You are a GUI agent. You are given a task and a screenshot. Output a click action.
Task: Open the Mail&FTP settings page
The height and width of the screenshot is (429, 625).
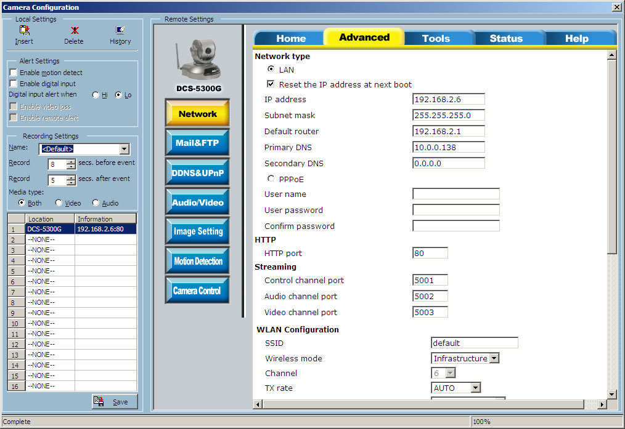197,143
